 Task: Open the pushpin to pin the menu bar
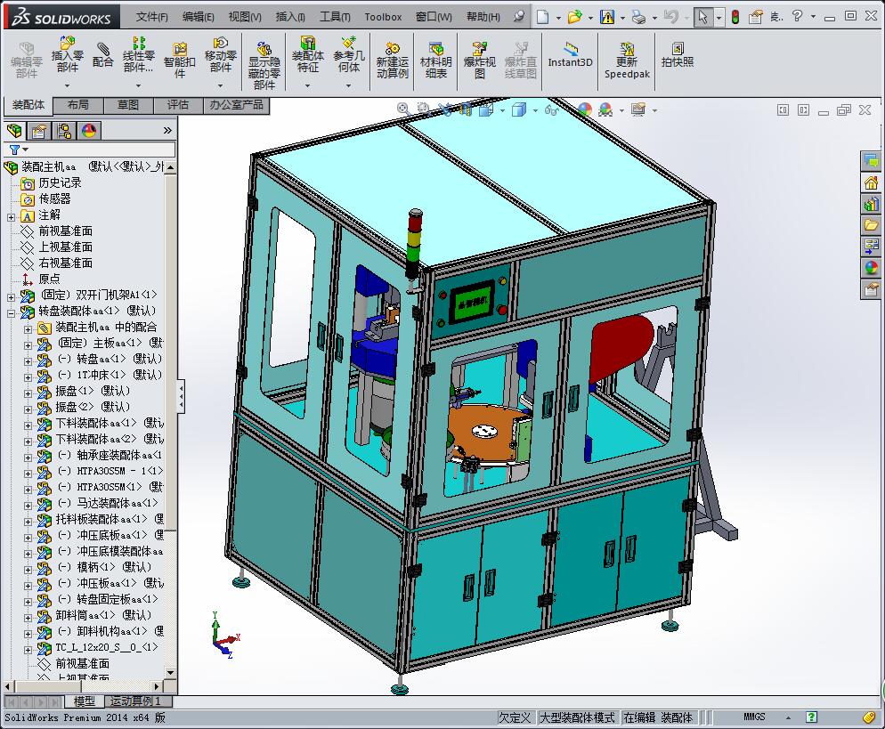pos(519,16)
